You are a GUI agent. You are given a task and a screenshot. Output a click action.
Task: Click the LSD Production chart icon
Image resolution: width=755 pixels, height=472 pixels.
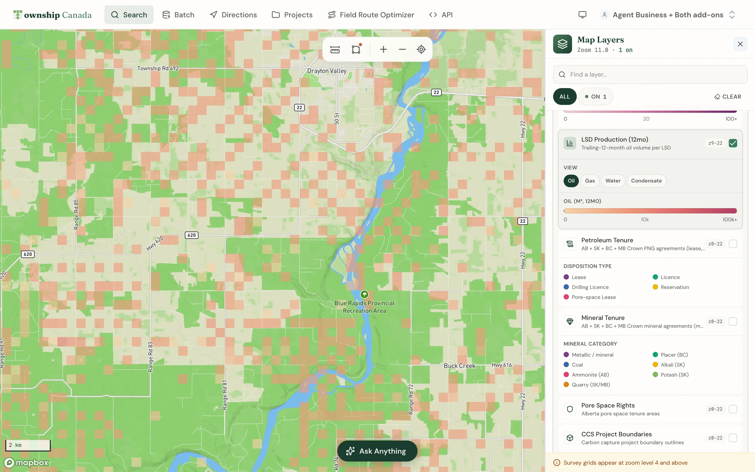570,143
